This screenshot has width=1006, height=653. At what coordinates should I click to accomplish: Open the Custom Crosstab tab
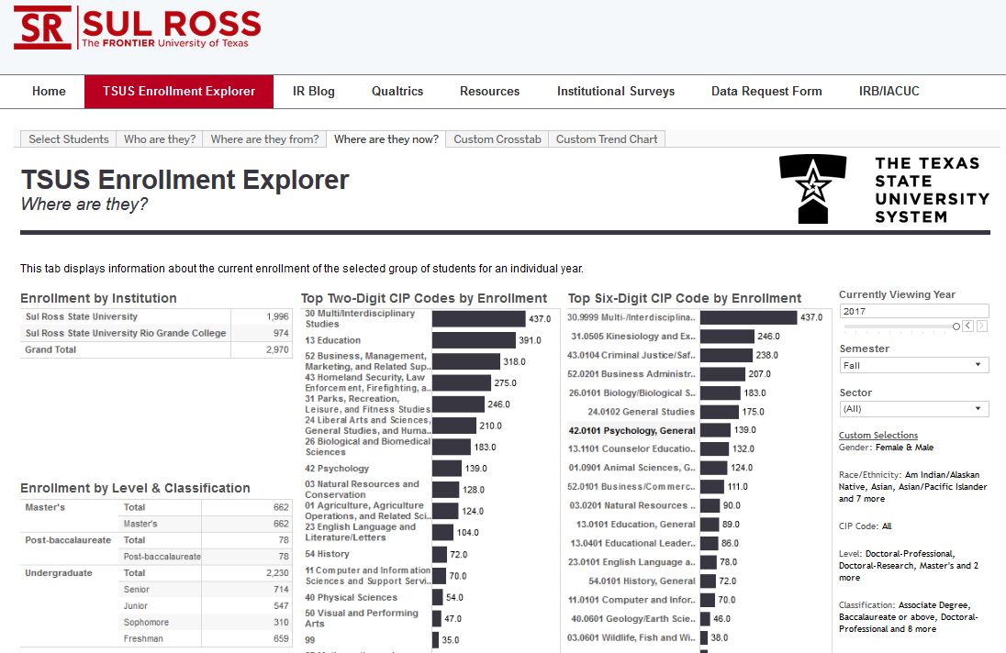point(497,139)
